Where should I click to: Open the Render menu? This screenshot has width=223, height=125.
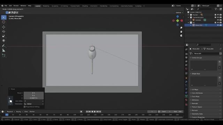click(16, 6)
